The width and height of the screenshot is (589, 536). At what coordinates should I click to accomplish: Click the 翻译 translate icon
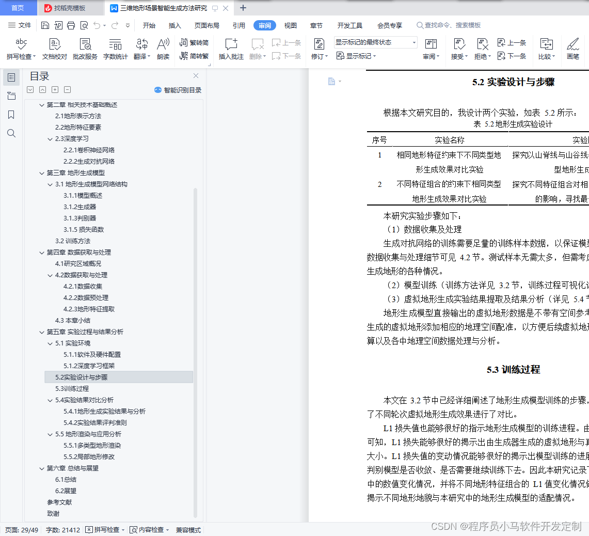tap(141, 44)
